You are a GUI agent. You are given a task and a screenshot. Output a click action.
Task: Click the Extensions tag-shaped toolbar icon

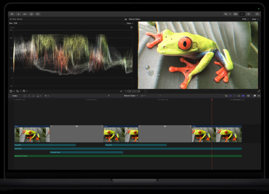coord(38,14)
